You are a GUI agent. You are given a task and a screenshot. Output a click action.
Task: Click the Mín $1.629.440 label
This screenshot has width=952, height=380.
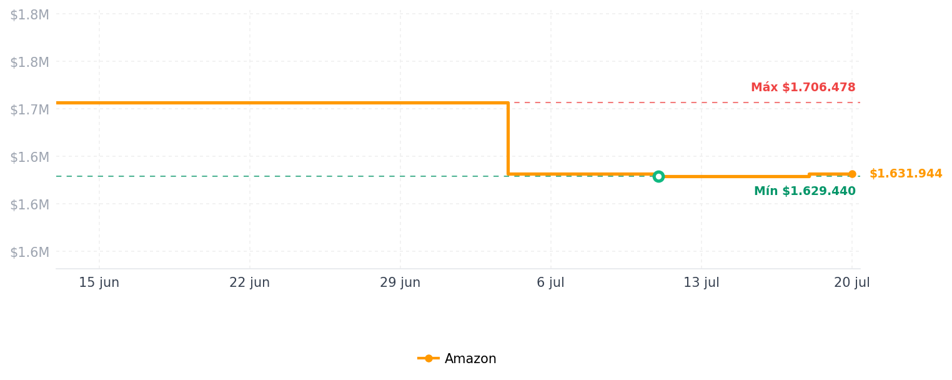pos(805,191)
